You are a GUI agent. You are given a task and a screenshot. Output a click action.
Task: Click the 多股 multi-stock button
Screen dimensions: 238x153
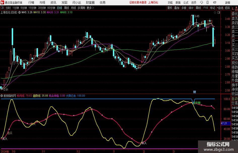[184, 8]
